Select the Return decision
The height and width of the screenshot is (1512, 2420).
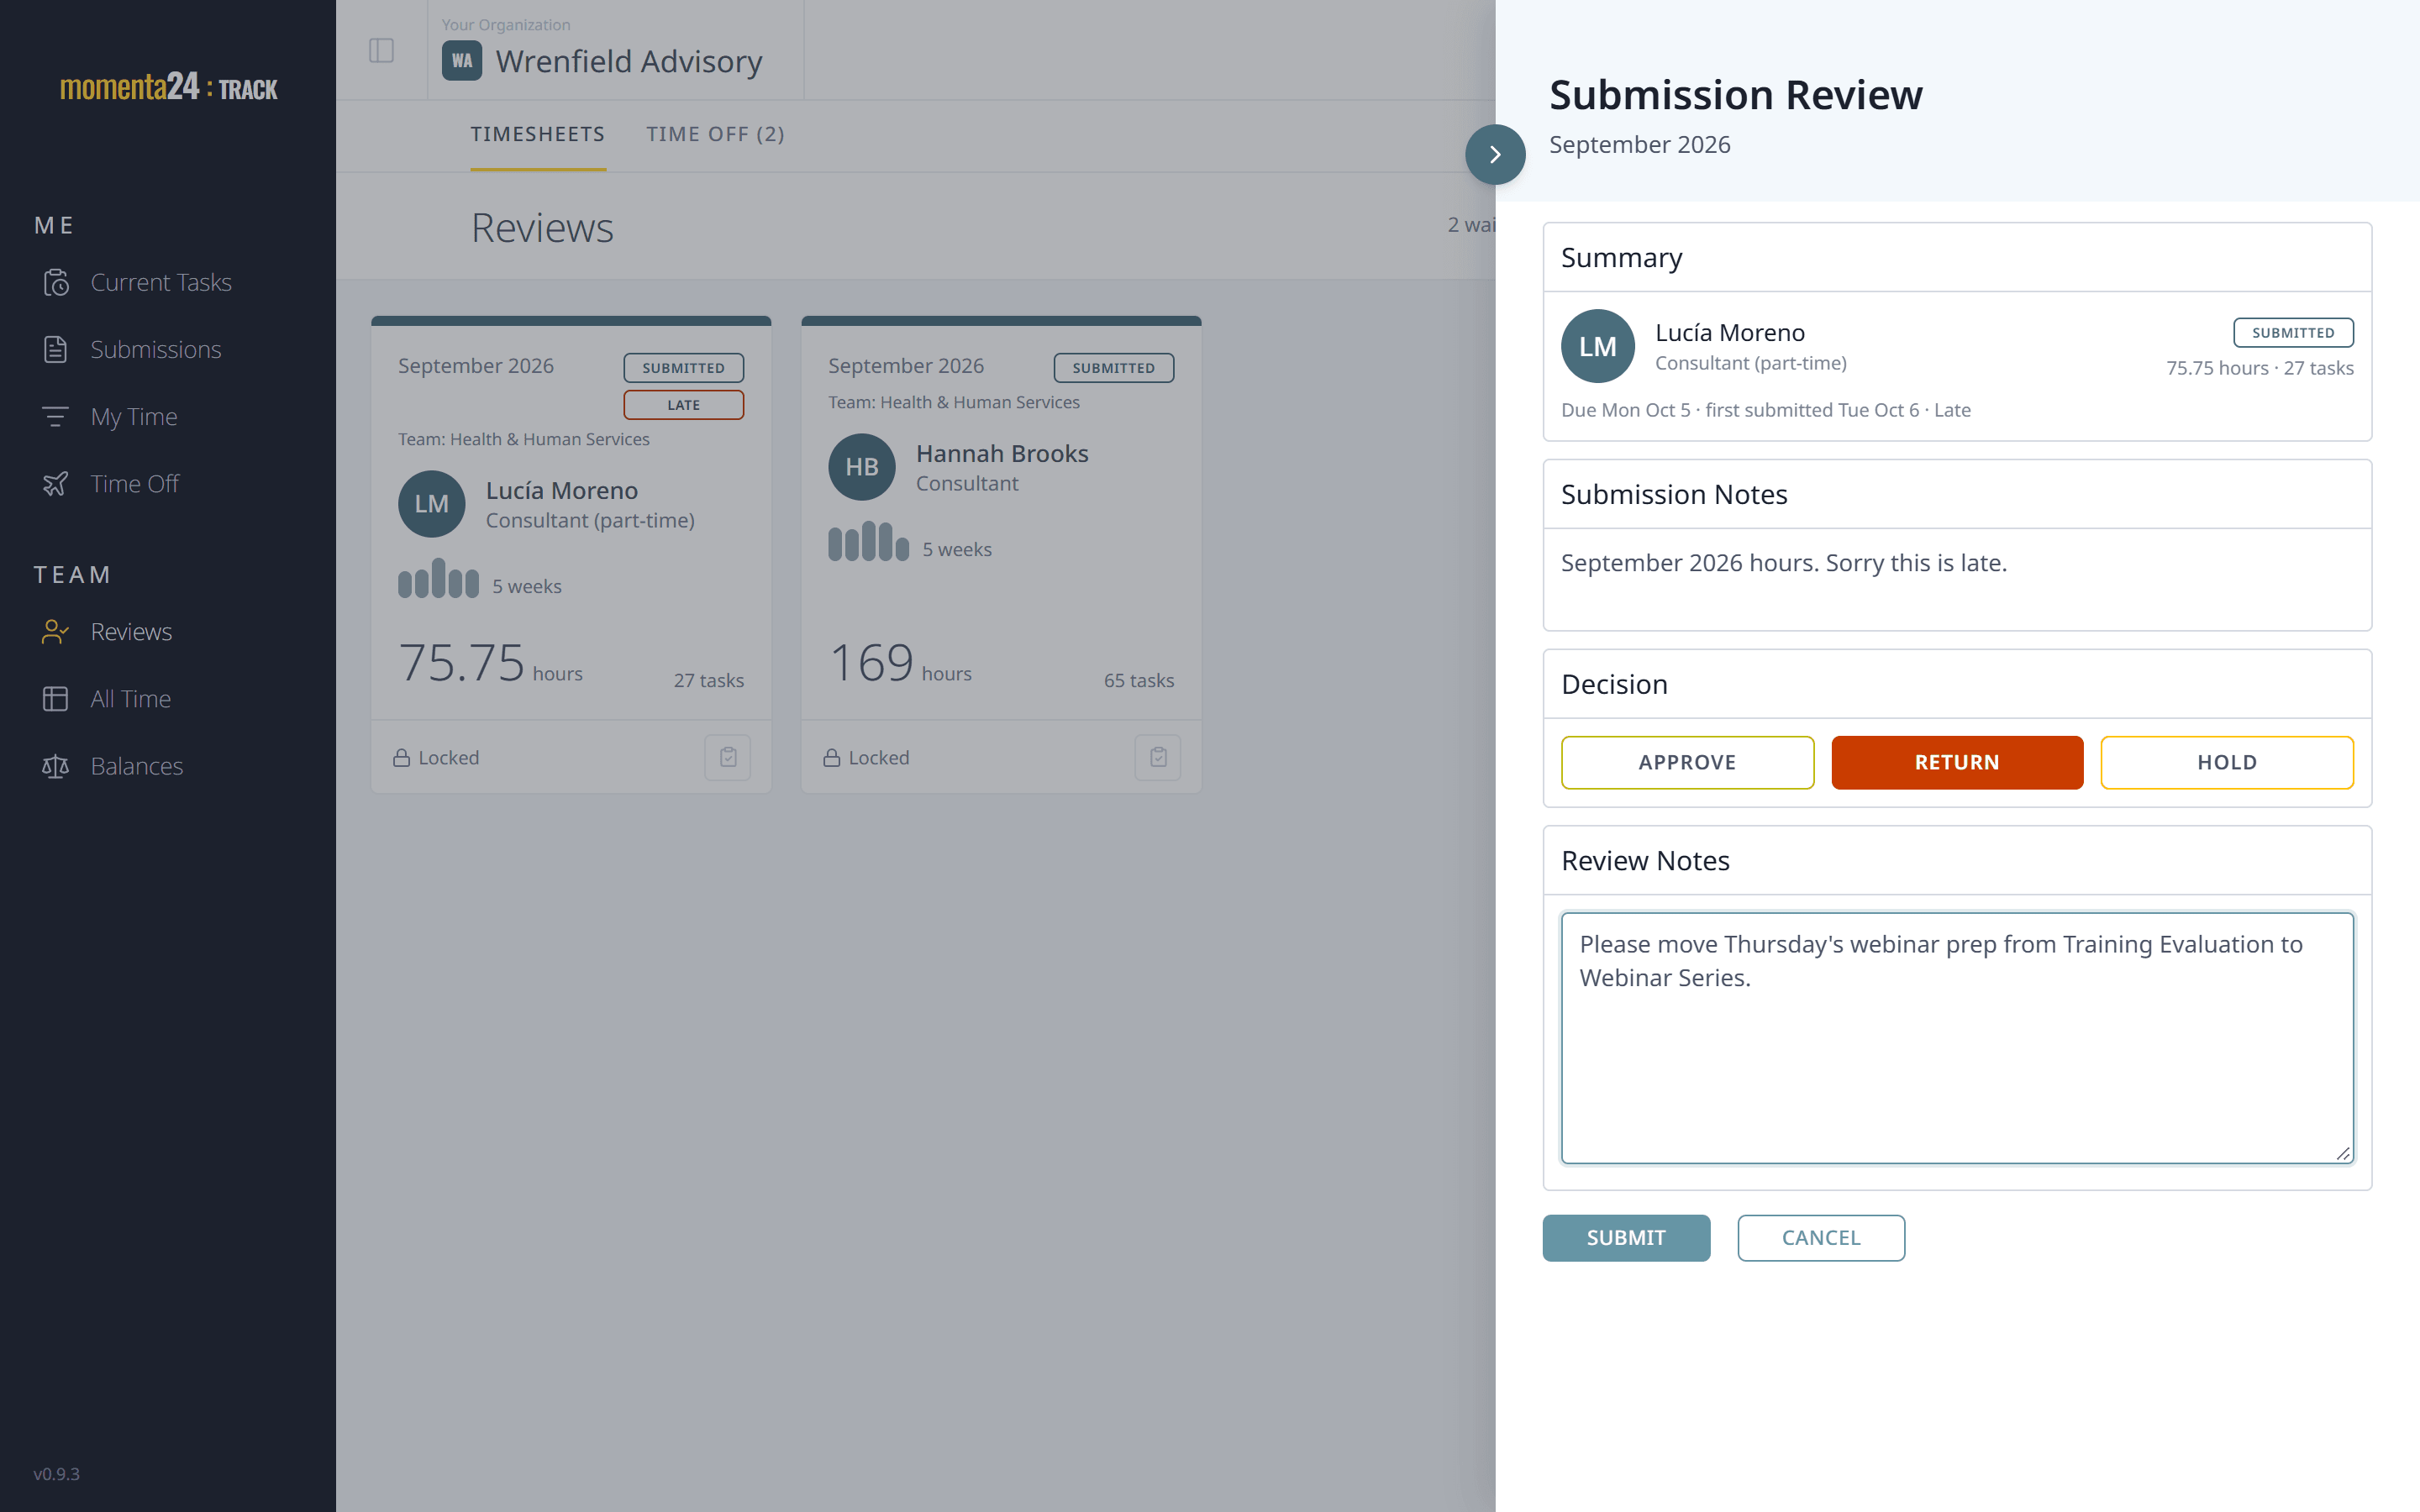(x=1957, y=762)
